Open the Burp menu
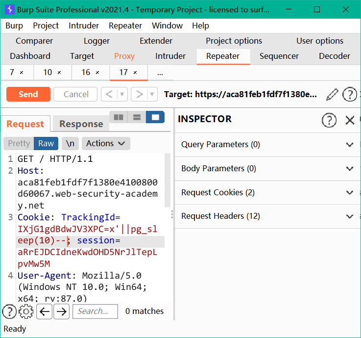Viewport: 361px width, 338px height. 14,26
